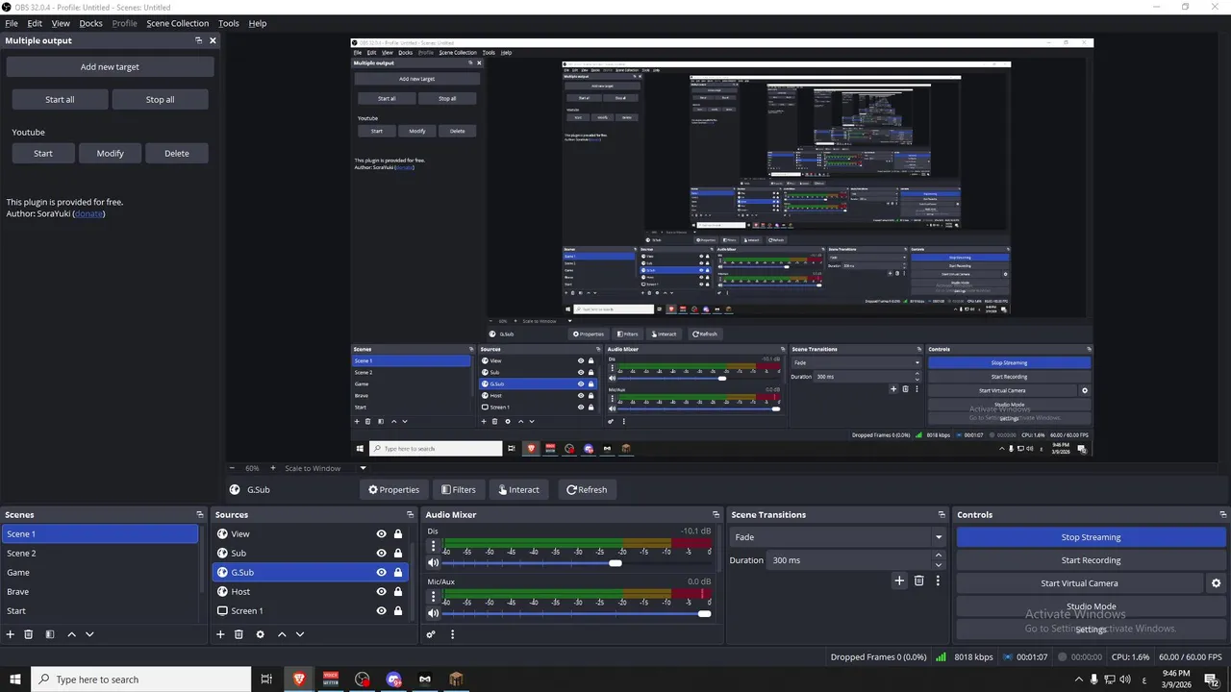Zoom in preview with plus icon
This screenshot has width=1231, height=692.
click(x=272, y=468)
